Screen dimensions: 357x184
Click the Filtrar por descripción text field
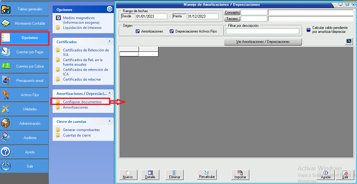[x=262, y=31]
